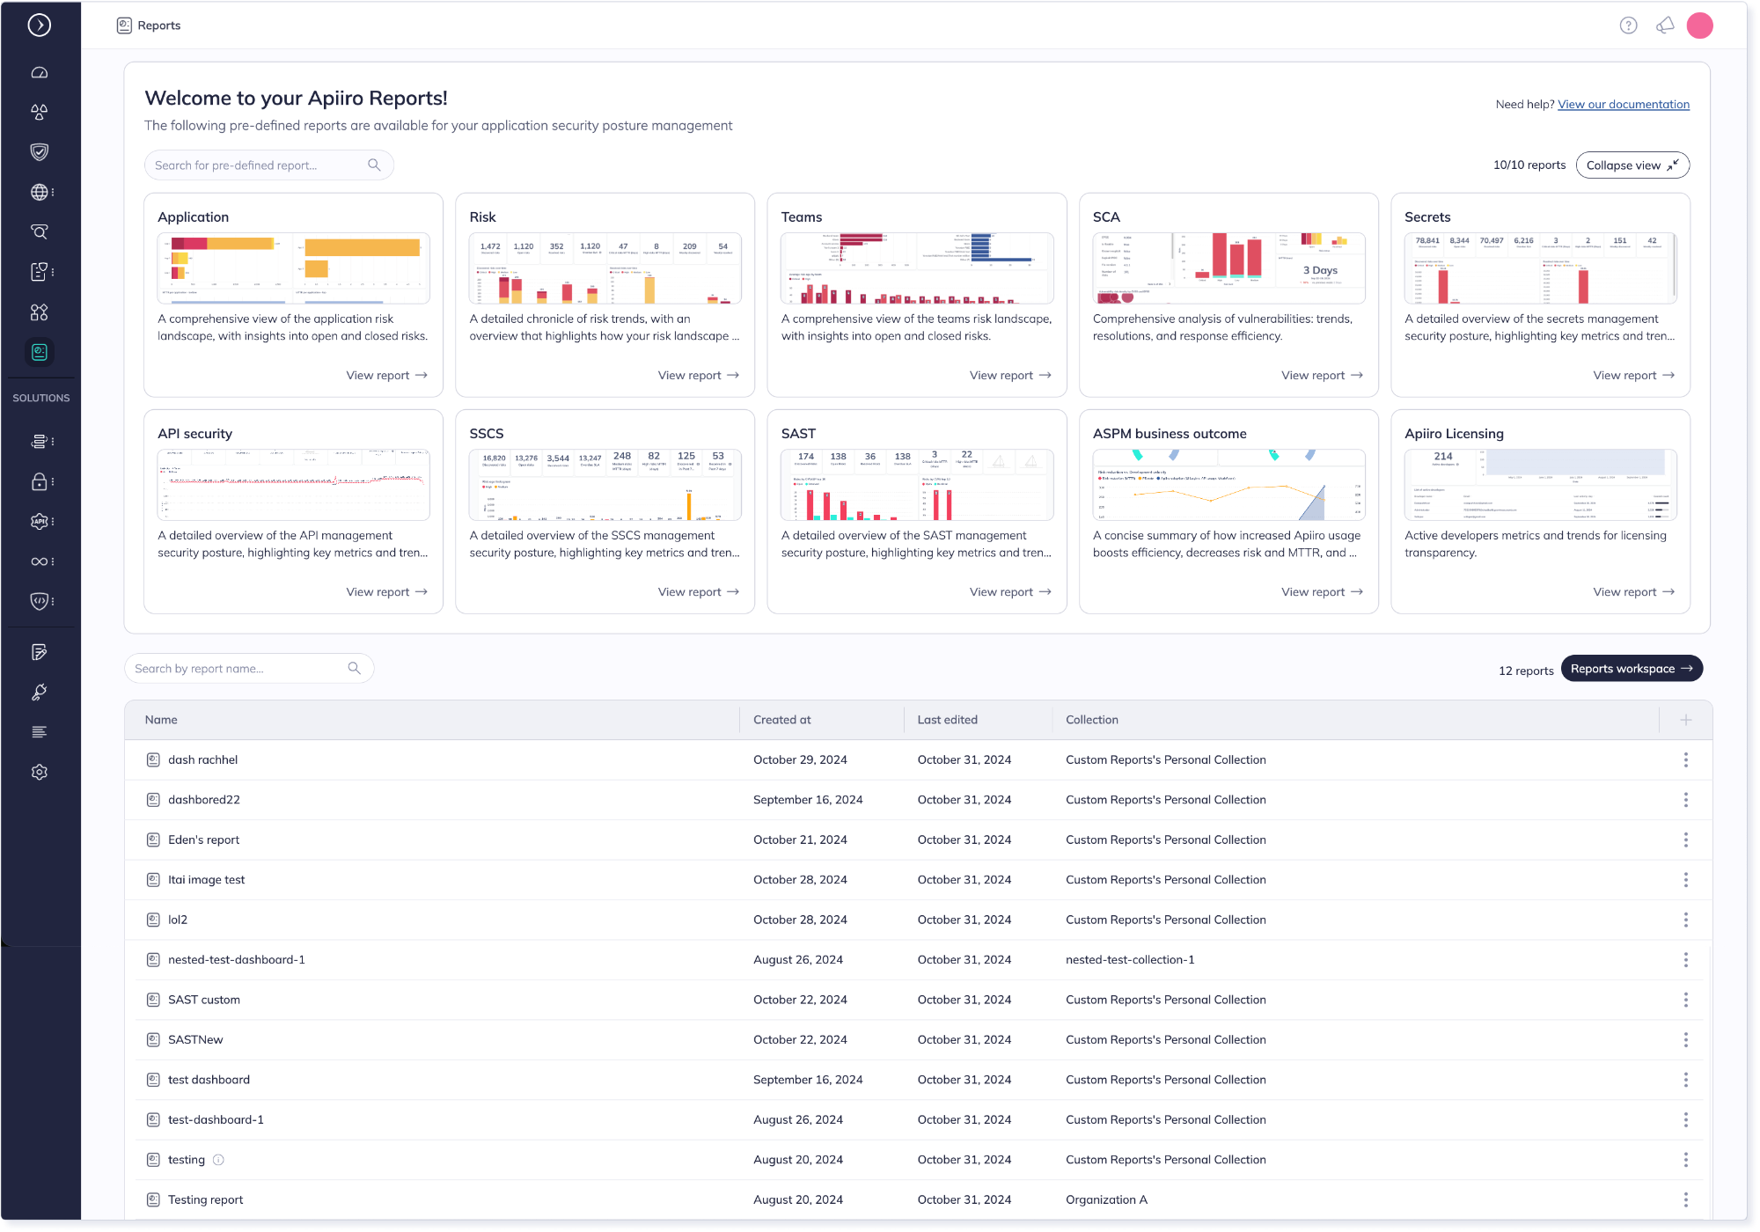The image size is (1760, 1232).
Task: Collapse the pre-defined reports view
Action: pyautogui.click(x=1632, y=165)
